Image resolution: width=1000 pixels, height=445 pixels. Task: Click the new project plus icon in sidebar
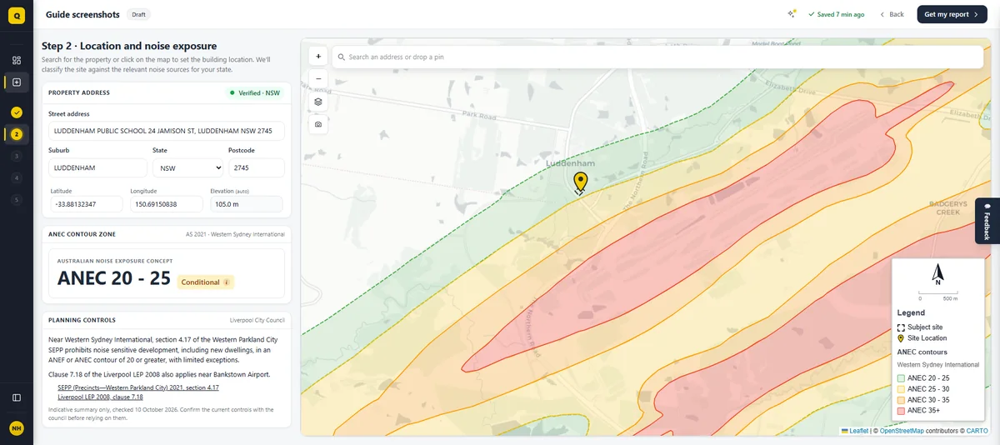point(17,82)
